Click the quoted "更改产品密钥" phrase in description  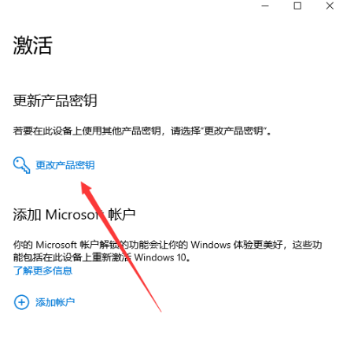coord(234,131)
